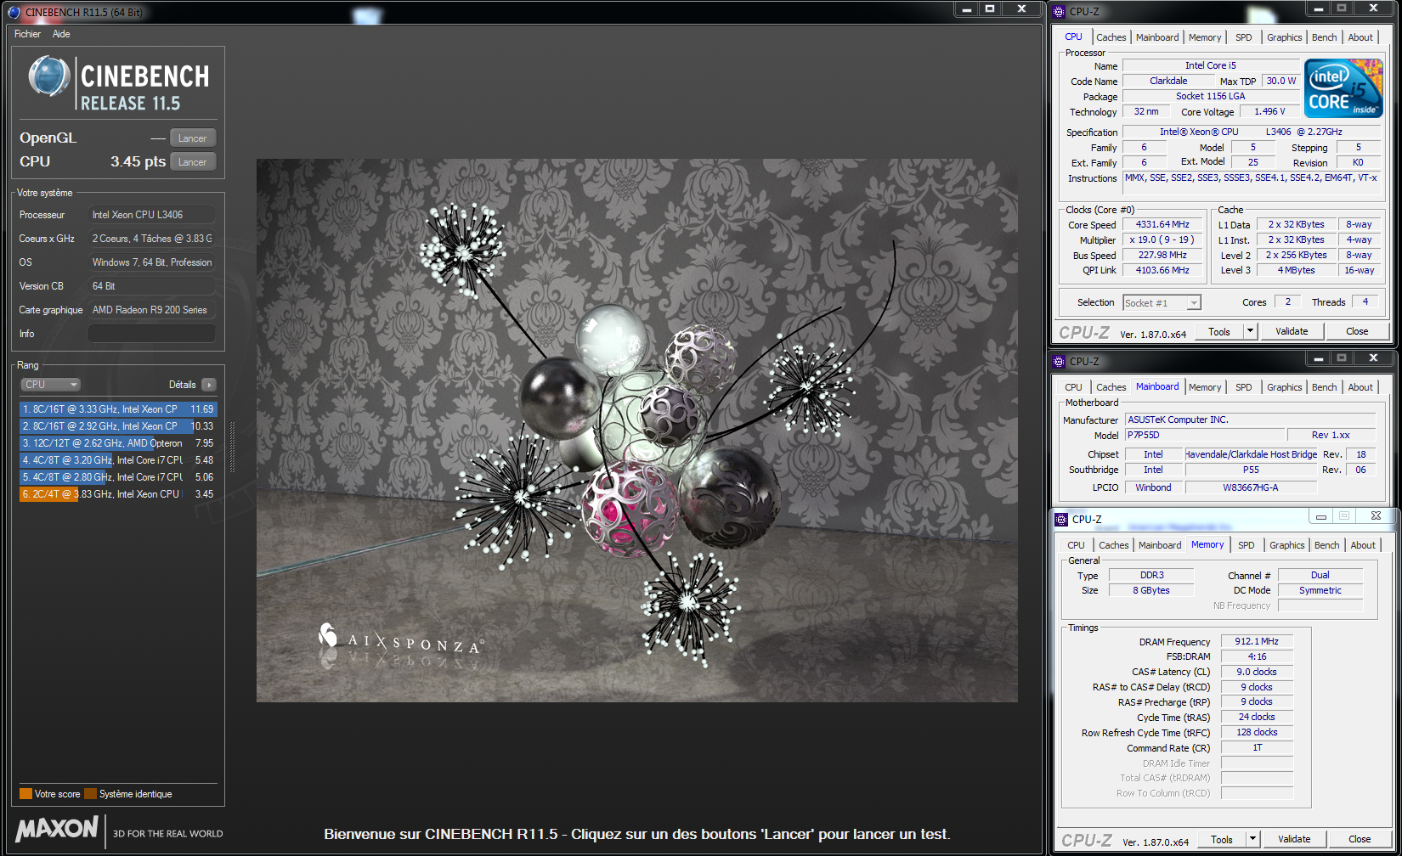Open the Socket #1 selection dropdown
Image resolution: width=1402 pixels, height=856 pixels.
[x=1162, y=303]
